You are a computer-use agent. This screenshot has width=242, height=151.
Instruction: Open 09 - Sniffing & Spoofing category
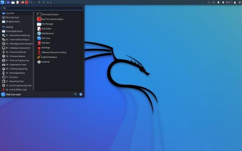pyautogui.click(x=17, y=69)
